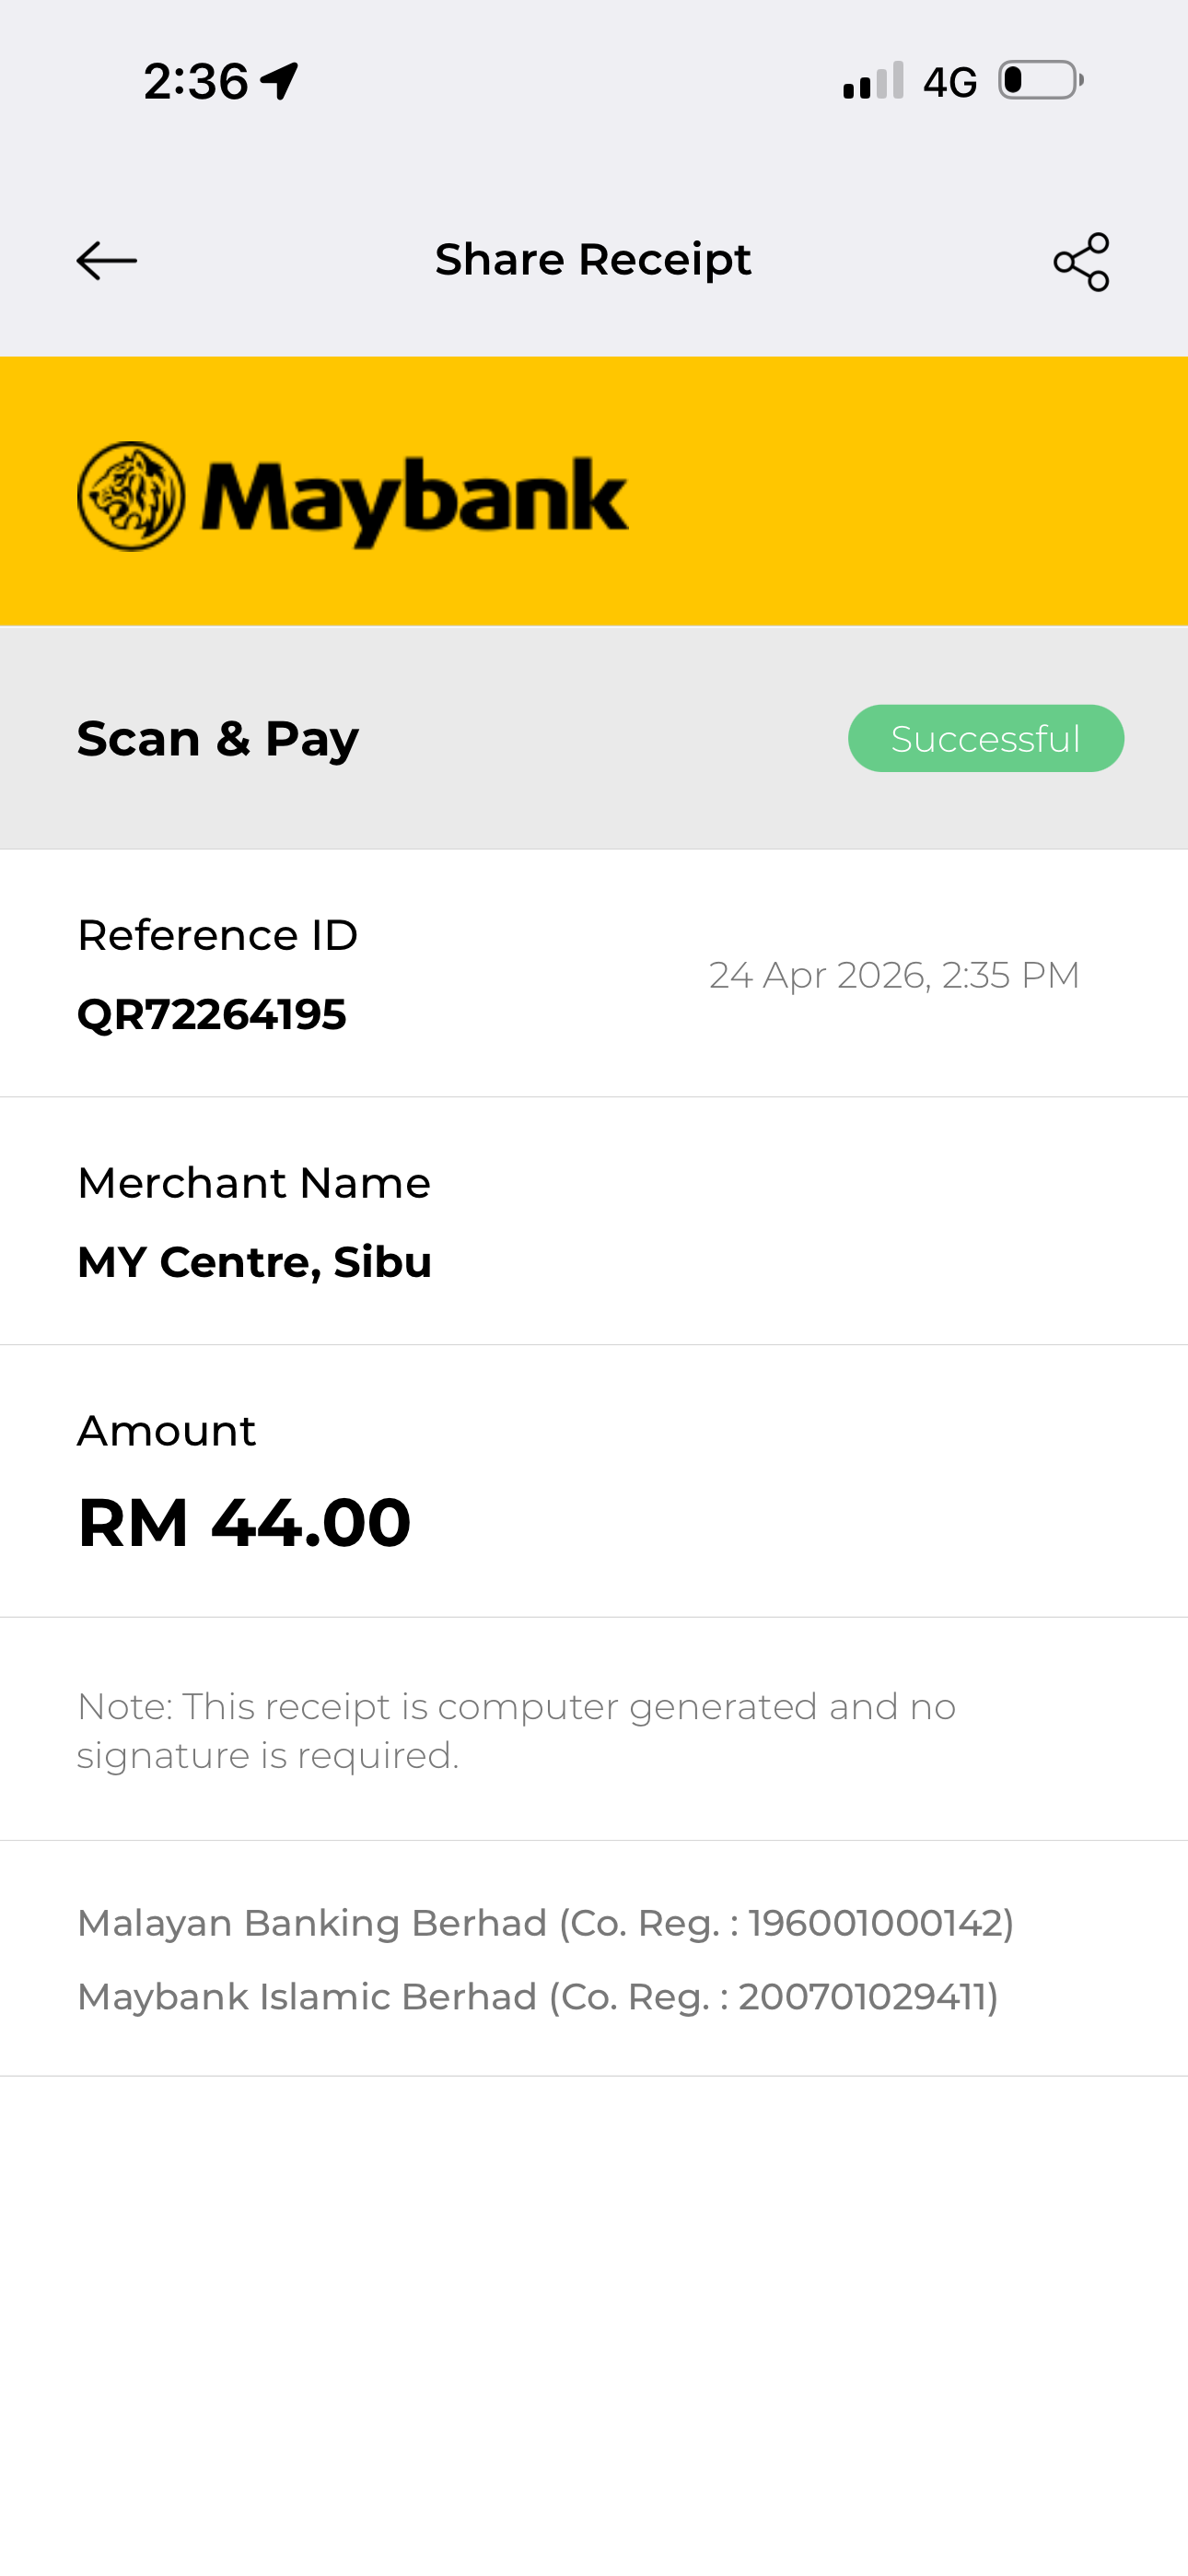Tap the location arrow status icon
This screenshot has width=1188, height=2576.
tap(280, 81)
